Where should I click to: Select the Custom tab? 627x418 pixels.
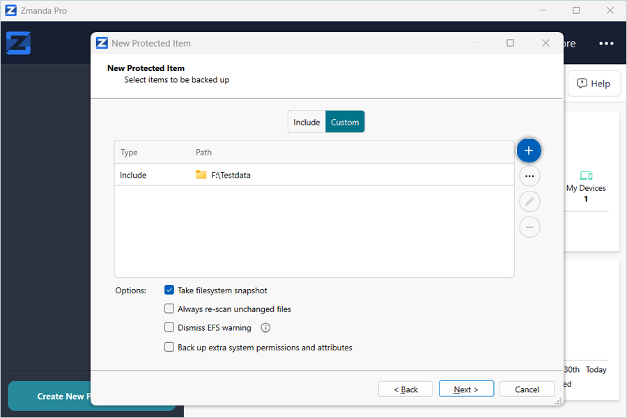[x=345, y=122]
